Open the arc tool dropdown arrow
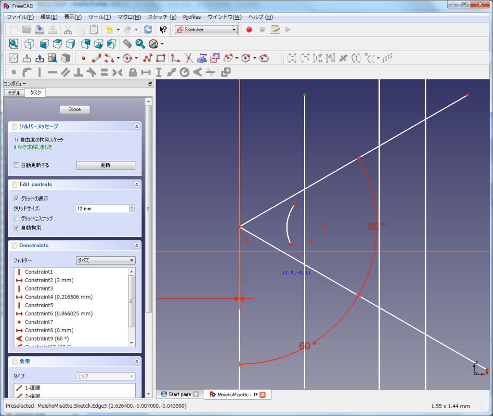The width and height of the screenshot is (493, 416). click(x=118, y=58)
